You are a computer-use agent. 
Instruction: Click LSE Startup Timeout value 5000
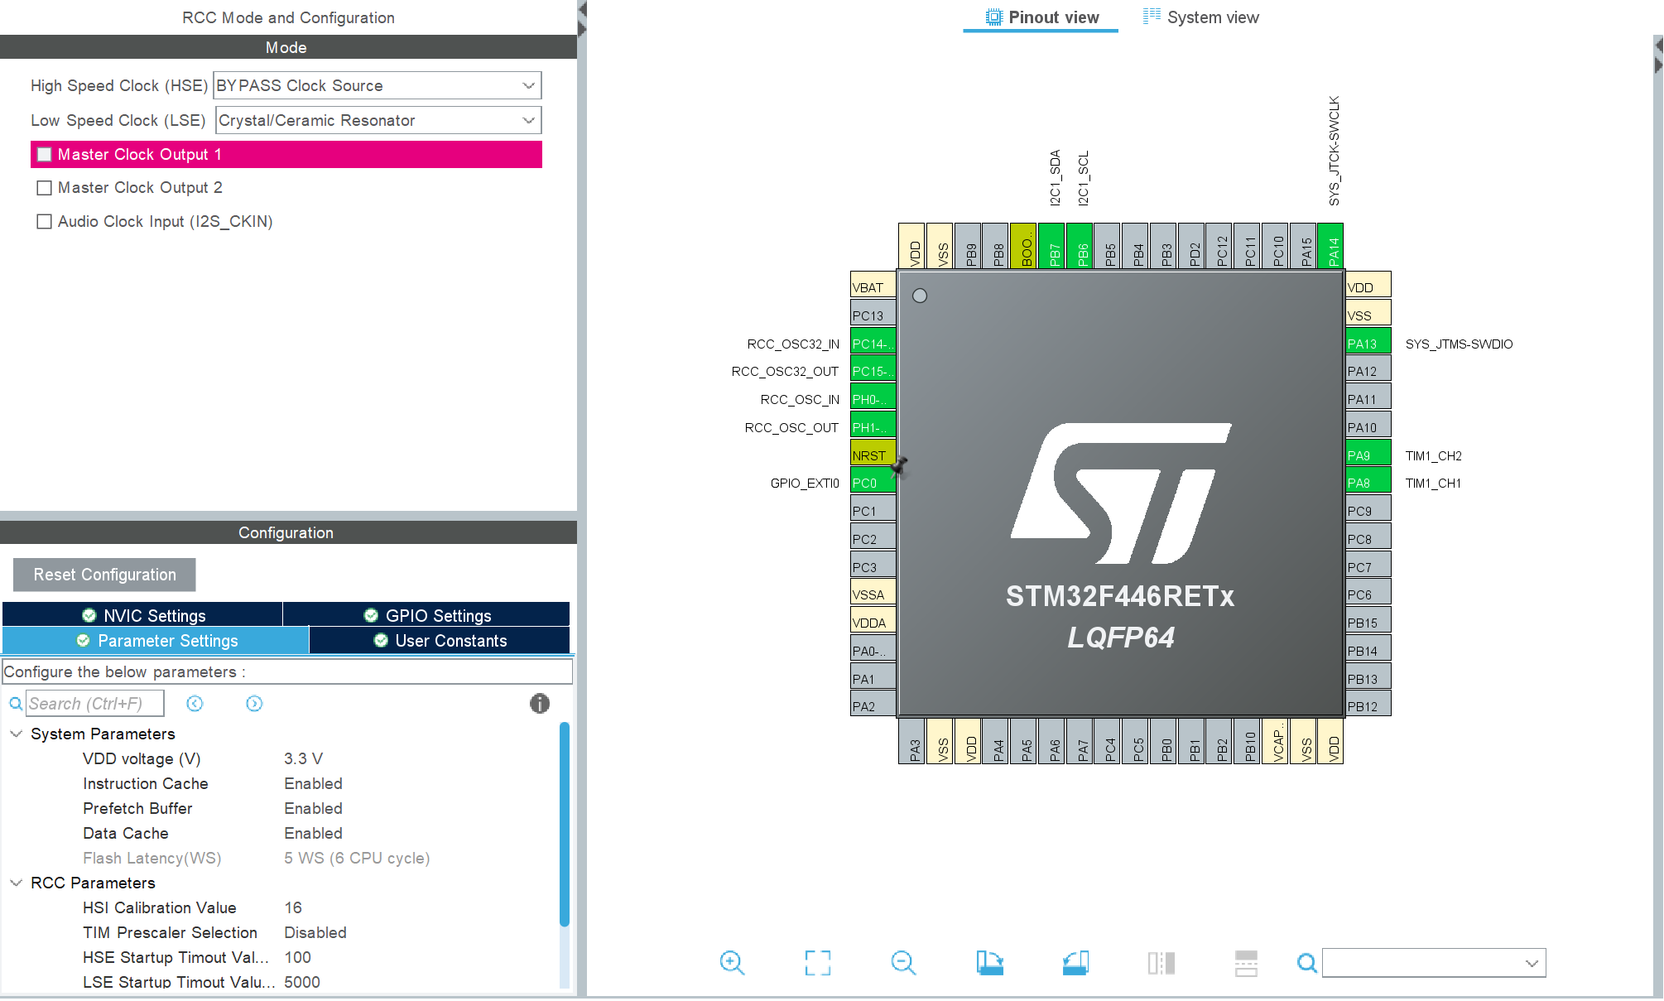coord(302,983)
